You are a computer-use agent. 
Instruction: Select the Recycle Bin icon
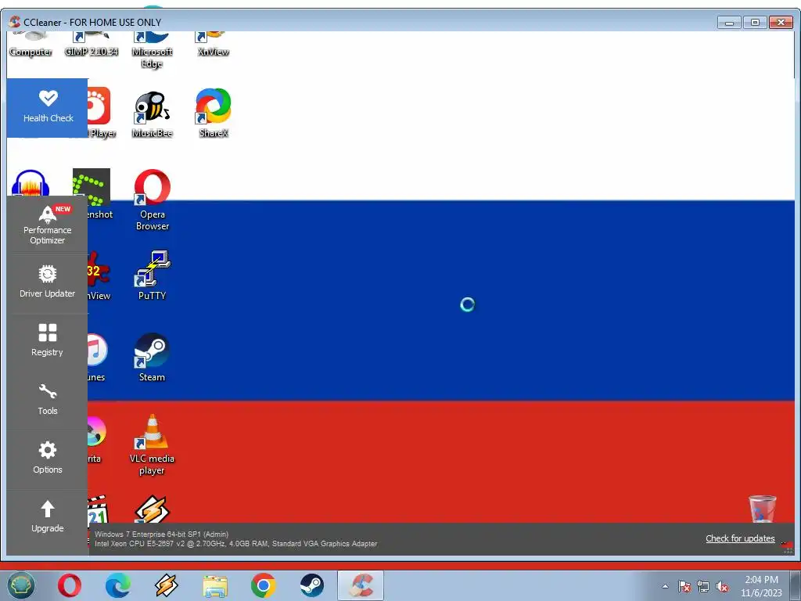coord(762,509)
